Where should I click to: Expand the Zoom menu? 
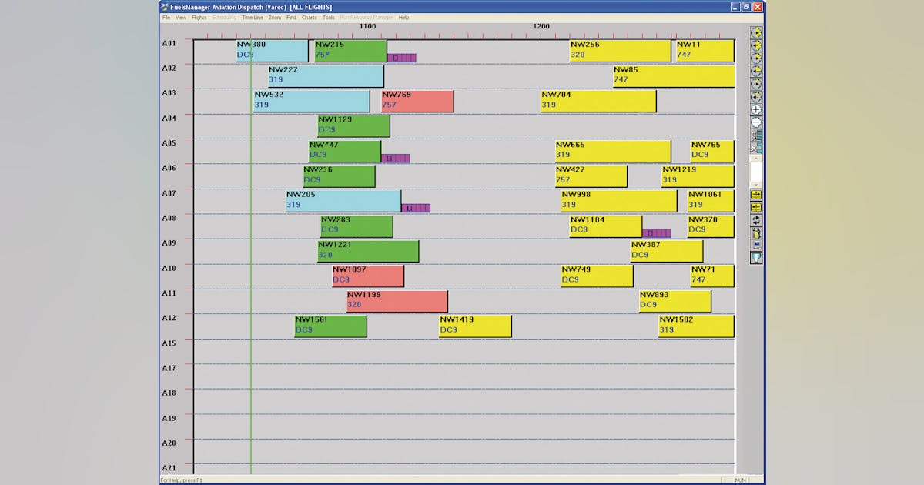click(275, 17)
